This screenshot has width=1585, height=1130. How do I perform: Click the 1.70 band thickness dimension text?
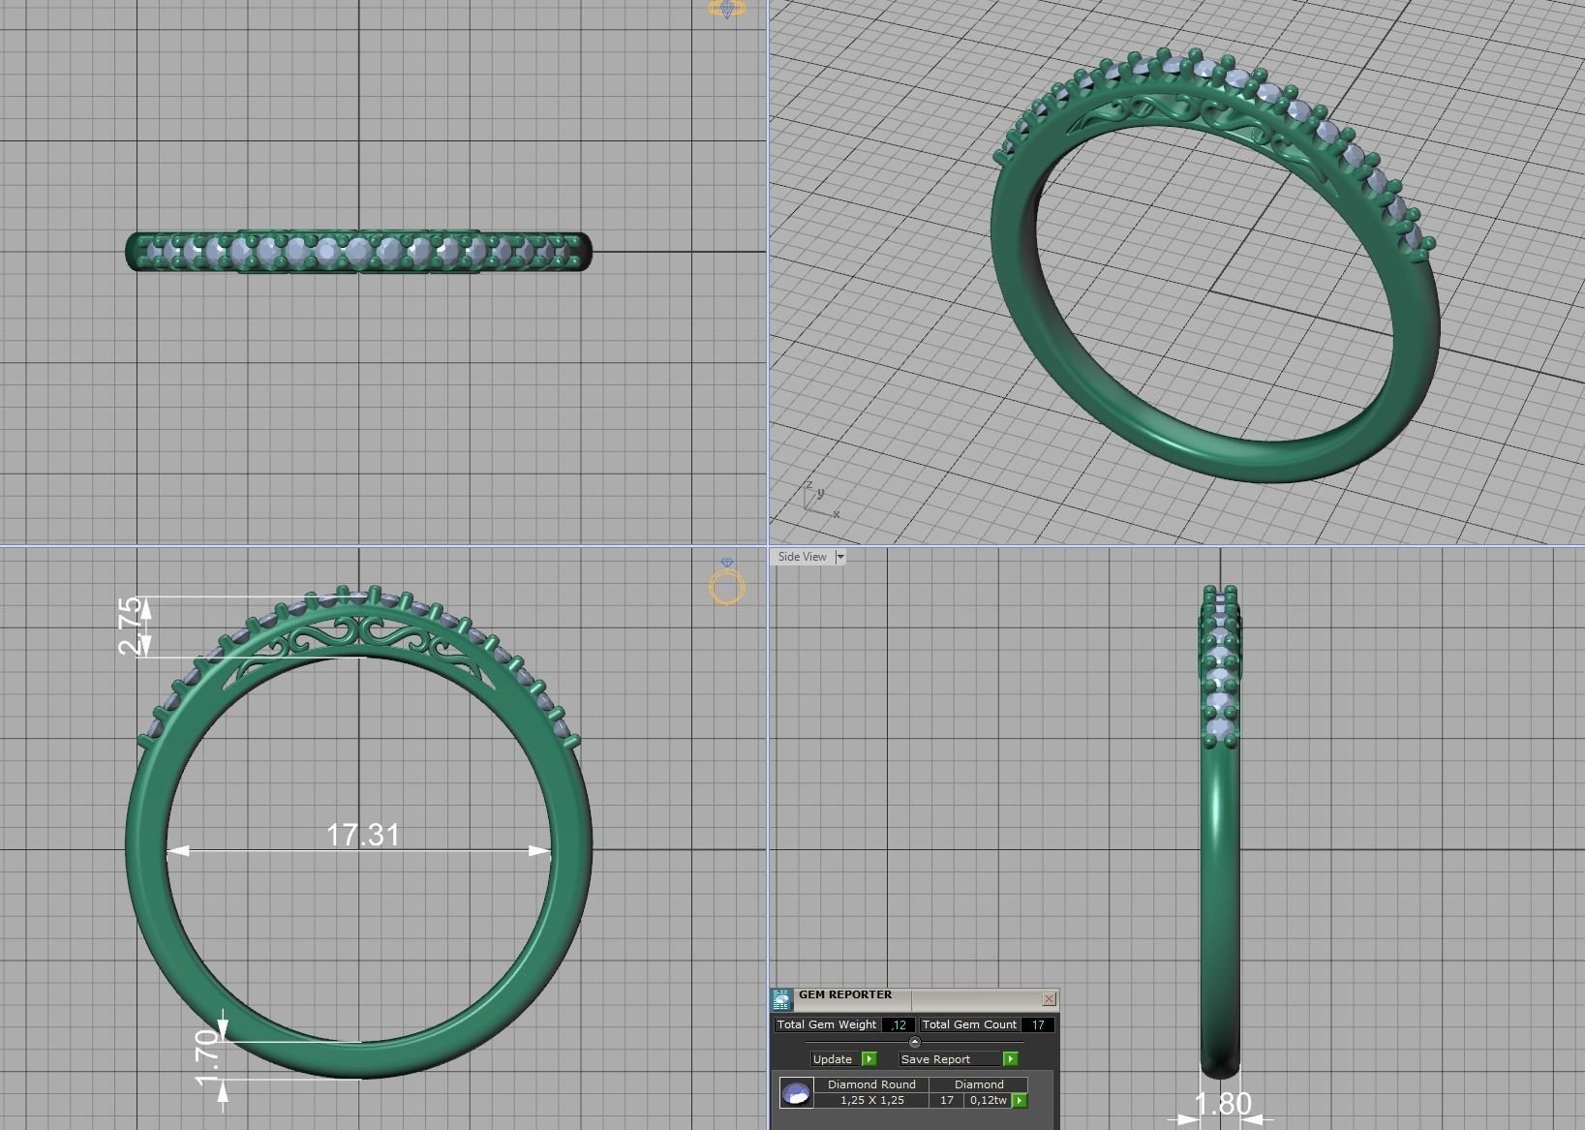(207, 1057)
